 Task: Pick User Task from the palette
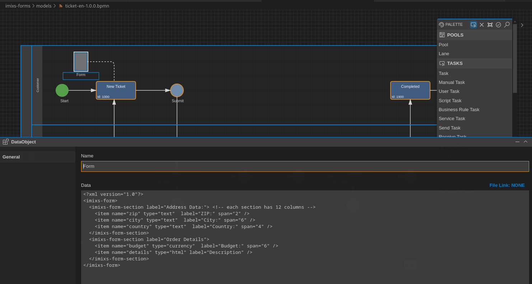[x=449, y=91]
